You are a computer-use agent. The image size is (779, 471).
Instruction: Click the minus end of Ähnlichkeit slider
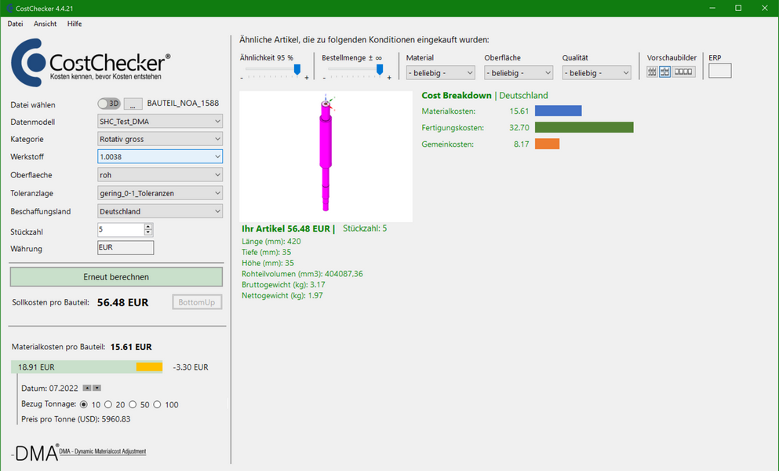tap(242, 78)
